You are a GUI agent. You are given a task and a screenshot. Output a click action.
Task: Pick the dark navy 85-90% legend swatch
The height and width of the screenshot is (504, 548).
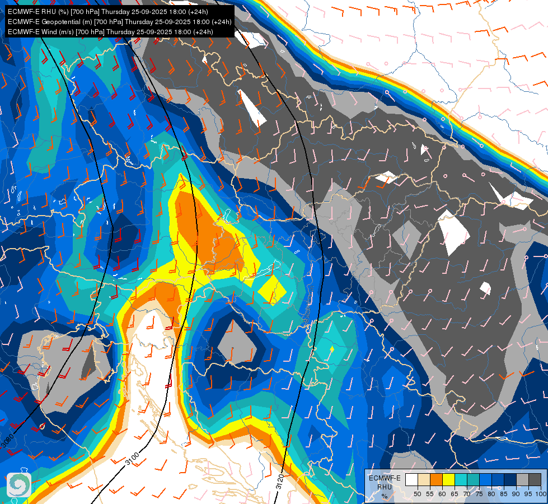click(510, 479)
